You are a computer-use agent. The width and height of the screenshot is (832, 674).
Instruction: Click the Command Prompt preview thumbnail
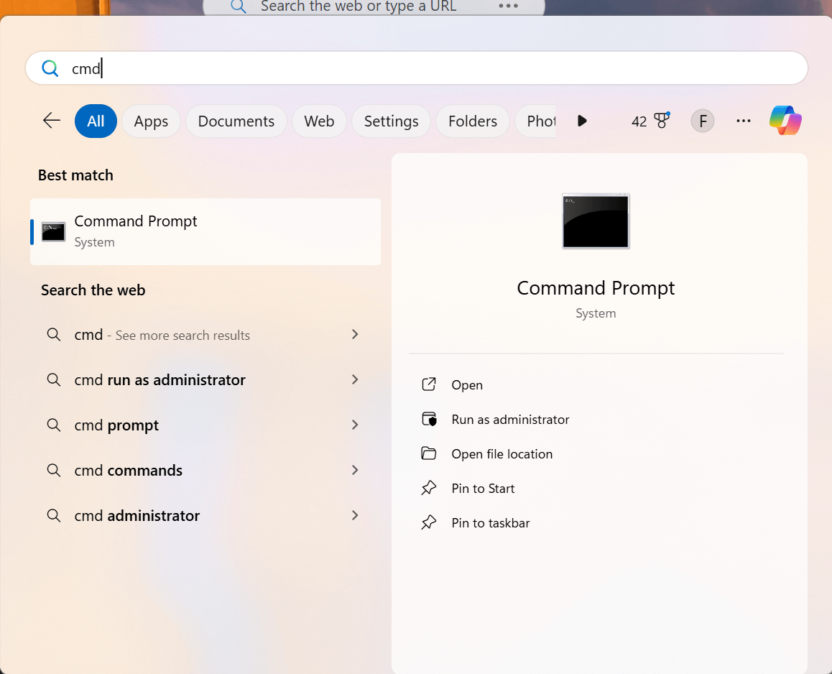(x=596, y=221)
